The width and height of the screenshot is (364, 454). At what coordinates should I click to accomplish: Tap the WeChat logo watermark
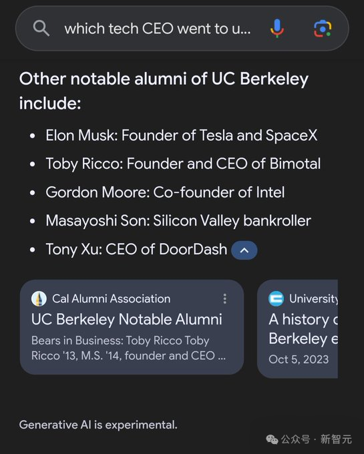click(x=272, y=439)
